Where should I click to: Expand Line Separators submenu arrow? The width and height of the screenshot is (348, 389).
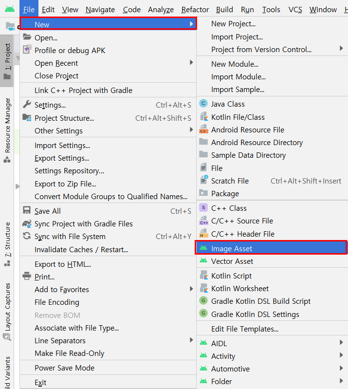pos(191,340)
